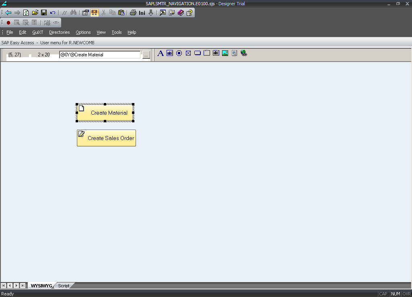
Task: Click the binoculars Find icon
Action: [x=73, y=12]
